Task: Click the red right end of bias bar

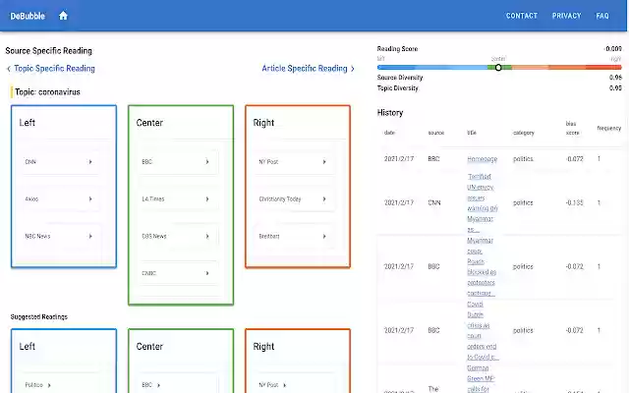Action: point(603,68)
